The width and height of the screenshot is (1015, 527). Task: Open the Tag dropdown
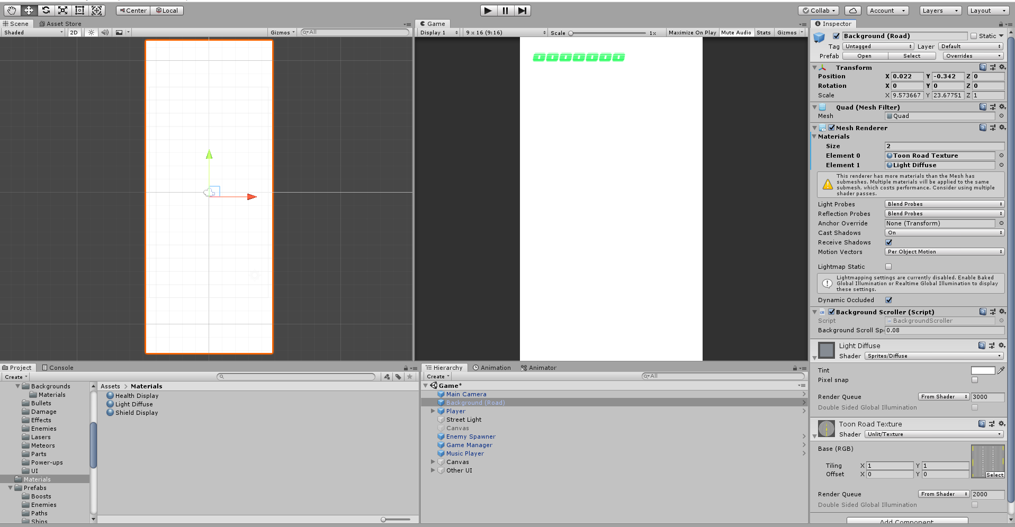878,47
